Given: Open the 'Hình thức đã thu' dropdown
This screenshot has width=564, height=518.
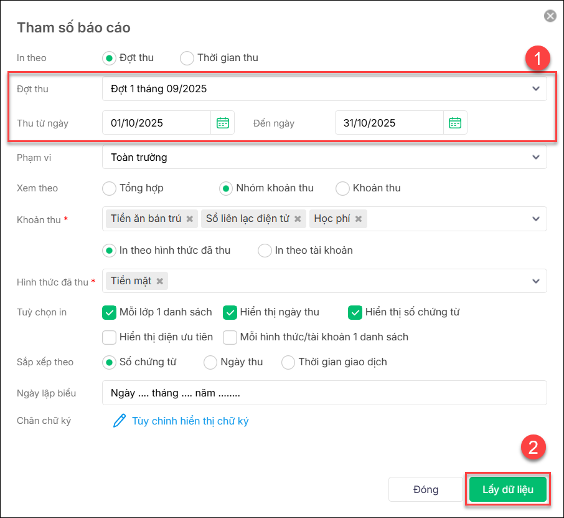Looking at the screenshot, I should pyautogui.click(x=536, y=281).
